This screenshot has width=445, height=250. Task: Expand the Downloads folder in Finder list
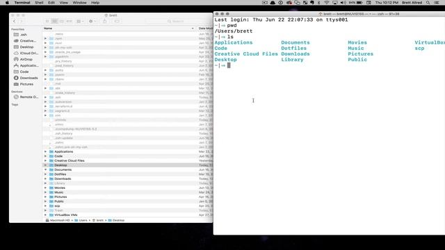click(45, 179)
